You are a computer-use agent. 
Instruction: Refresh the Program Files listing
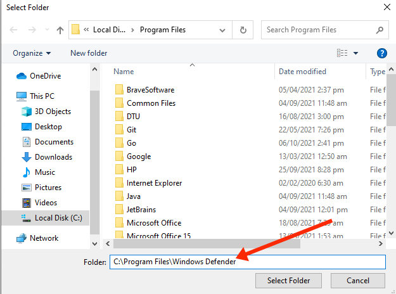tap(243, 30)
